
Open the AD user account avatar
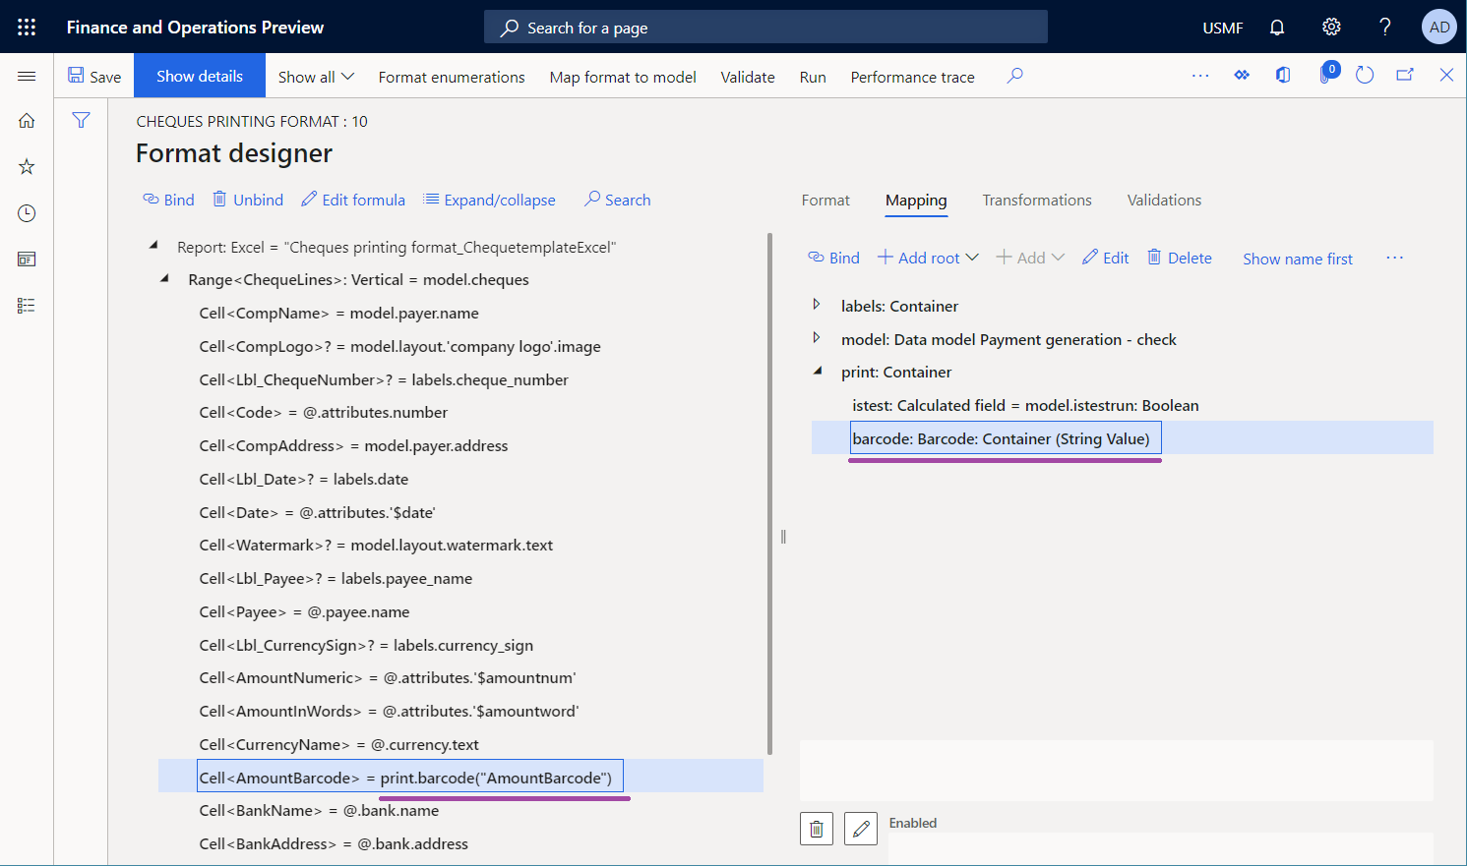1439,27
